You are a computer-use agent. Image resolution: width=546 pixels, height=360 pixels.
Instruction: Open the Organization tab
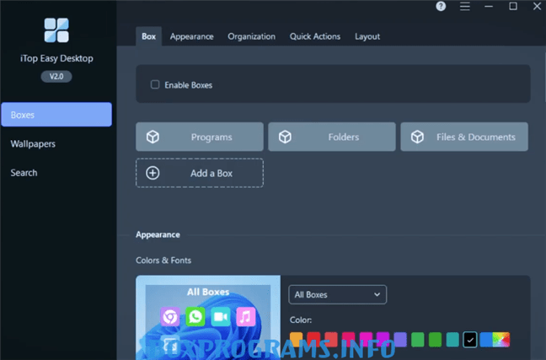(x=251, y=36)
